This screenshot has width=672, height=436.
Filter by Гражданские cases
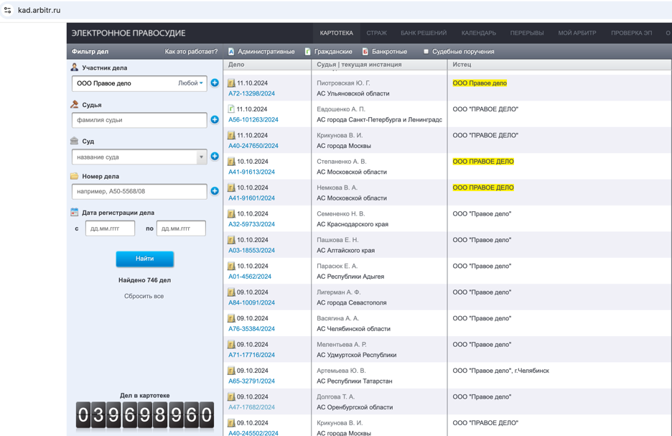(329, 52)
